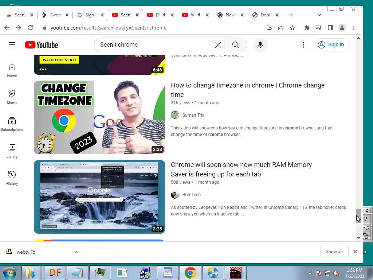Viewport: 373px width, 280px height.
Task: Go forward in browser history
Action: [19, 28]
